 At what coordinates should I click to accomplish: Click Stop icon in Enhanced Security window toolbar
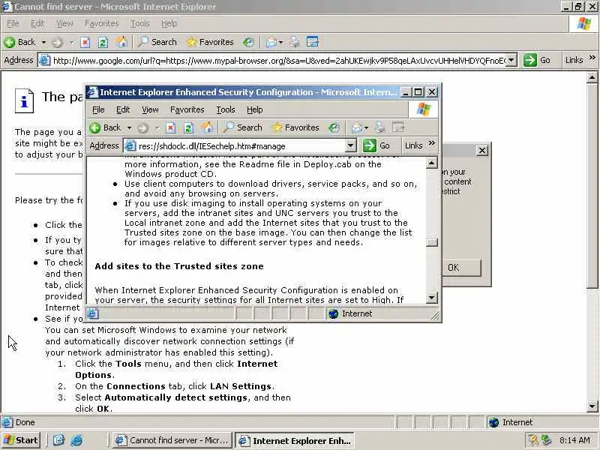(x=171, y=127)
